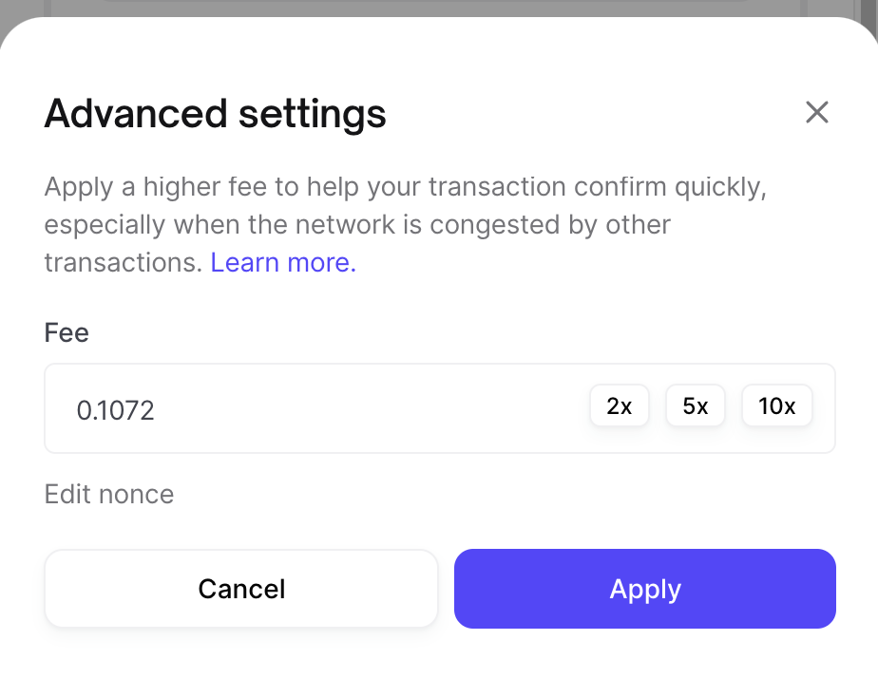Confirm changes with the Apply button
Screen dimensions: 878x678
coord(644,589)
